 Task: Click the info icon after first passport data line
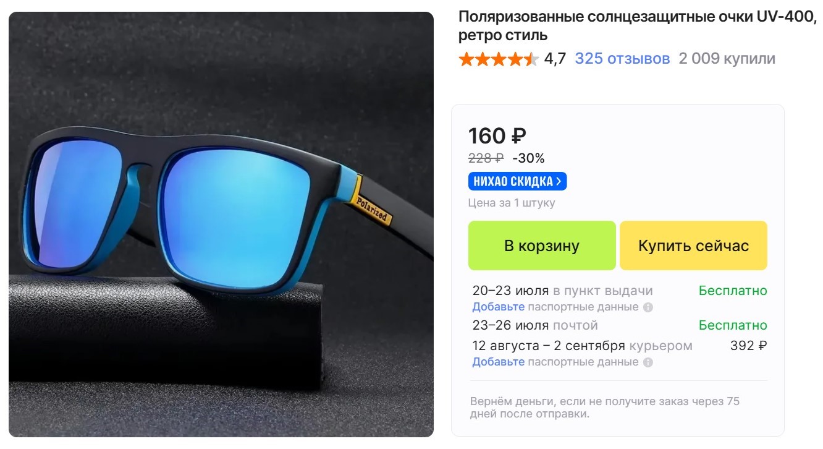tap(648, 307)
